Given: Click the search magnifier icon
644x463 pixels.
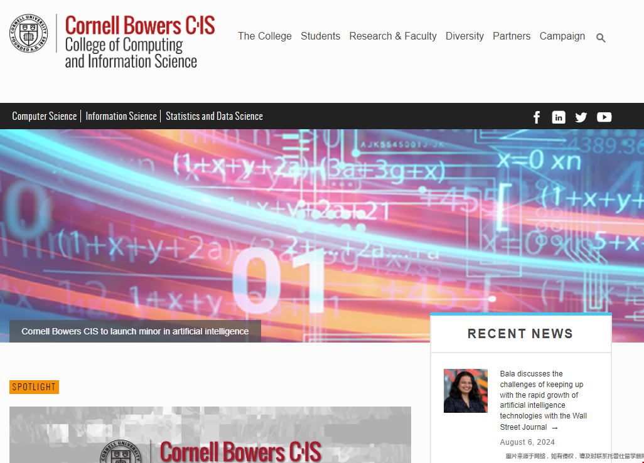Looking at the screenshot, I should click(x=601, y=38).
